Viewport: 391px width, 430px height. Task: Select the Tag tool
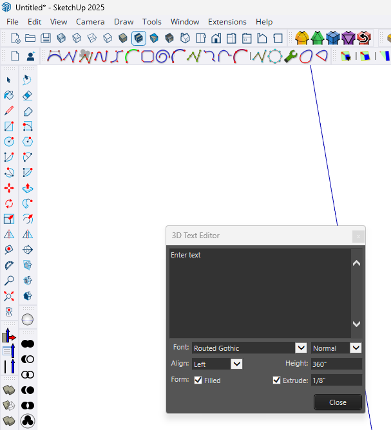coord(28,111)
